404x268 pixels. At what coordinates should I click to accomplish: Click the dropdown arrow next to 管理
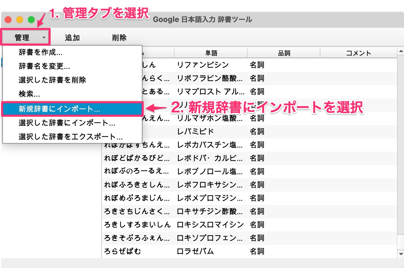pos(43,38)
